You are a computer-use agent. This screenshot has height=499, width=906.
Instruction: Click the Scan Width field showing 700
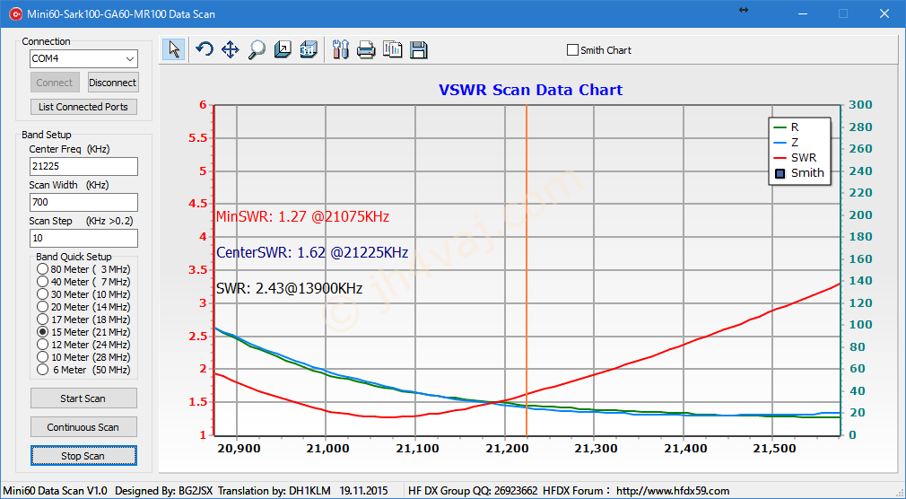point(83,202)
